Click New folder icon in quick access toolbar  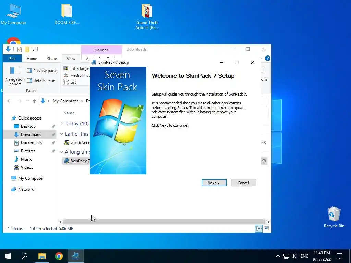click(27, 49)
